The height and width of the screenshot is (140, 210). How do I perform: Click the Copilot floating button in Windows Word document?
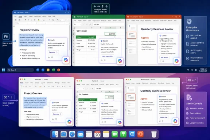(66, 60)
